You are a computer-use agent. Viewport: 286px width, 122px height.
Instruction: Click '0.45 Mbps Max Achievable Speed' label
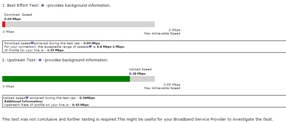click(x=162, y=86)
